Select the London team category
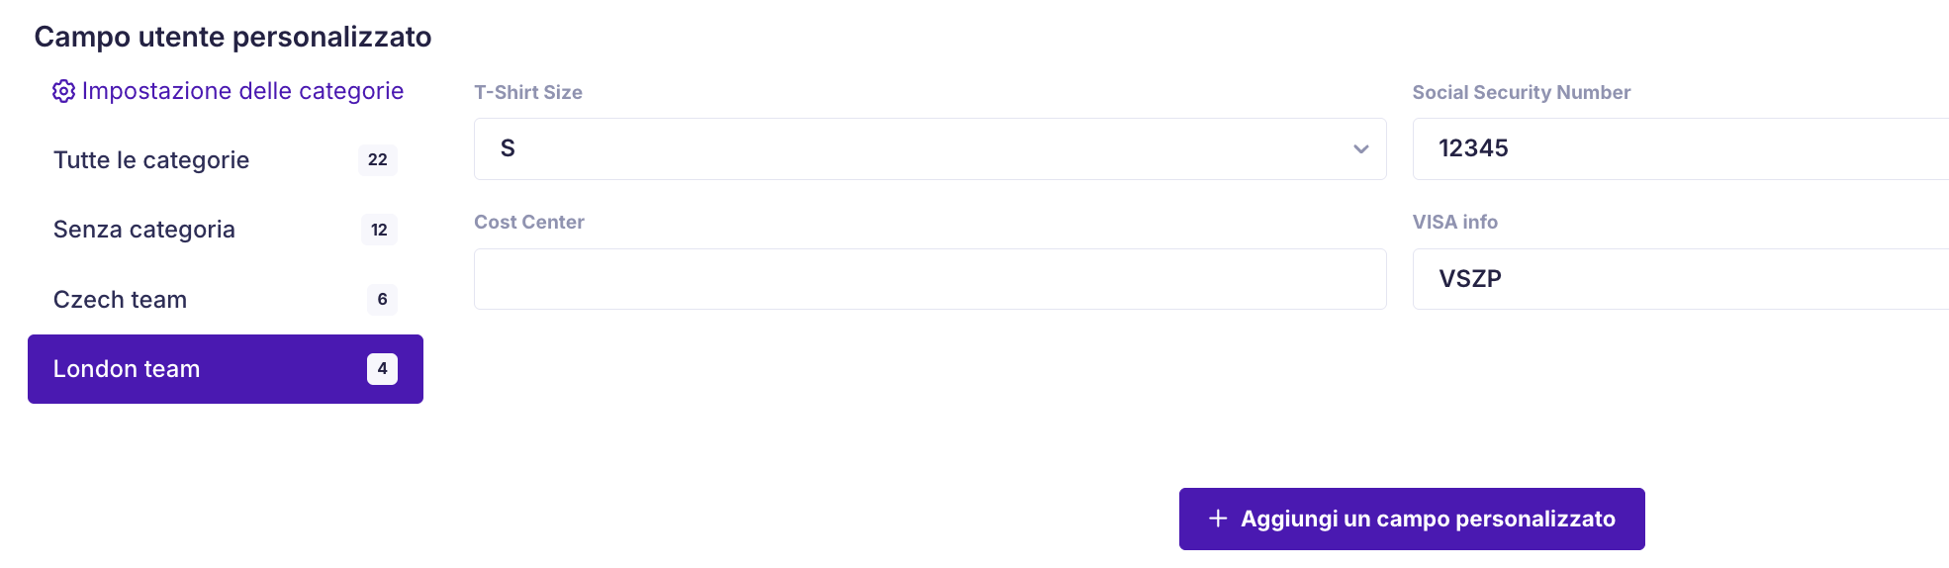The image size is (1949, 568). [x=226, y=369]
